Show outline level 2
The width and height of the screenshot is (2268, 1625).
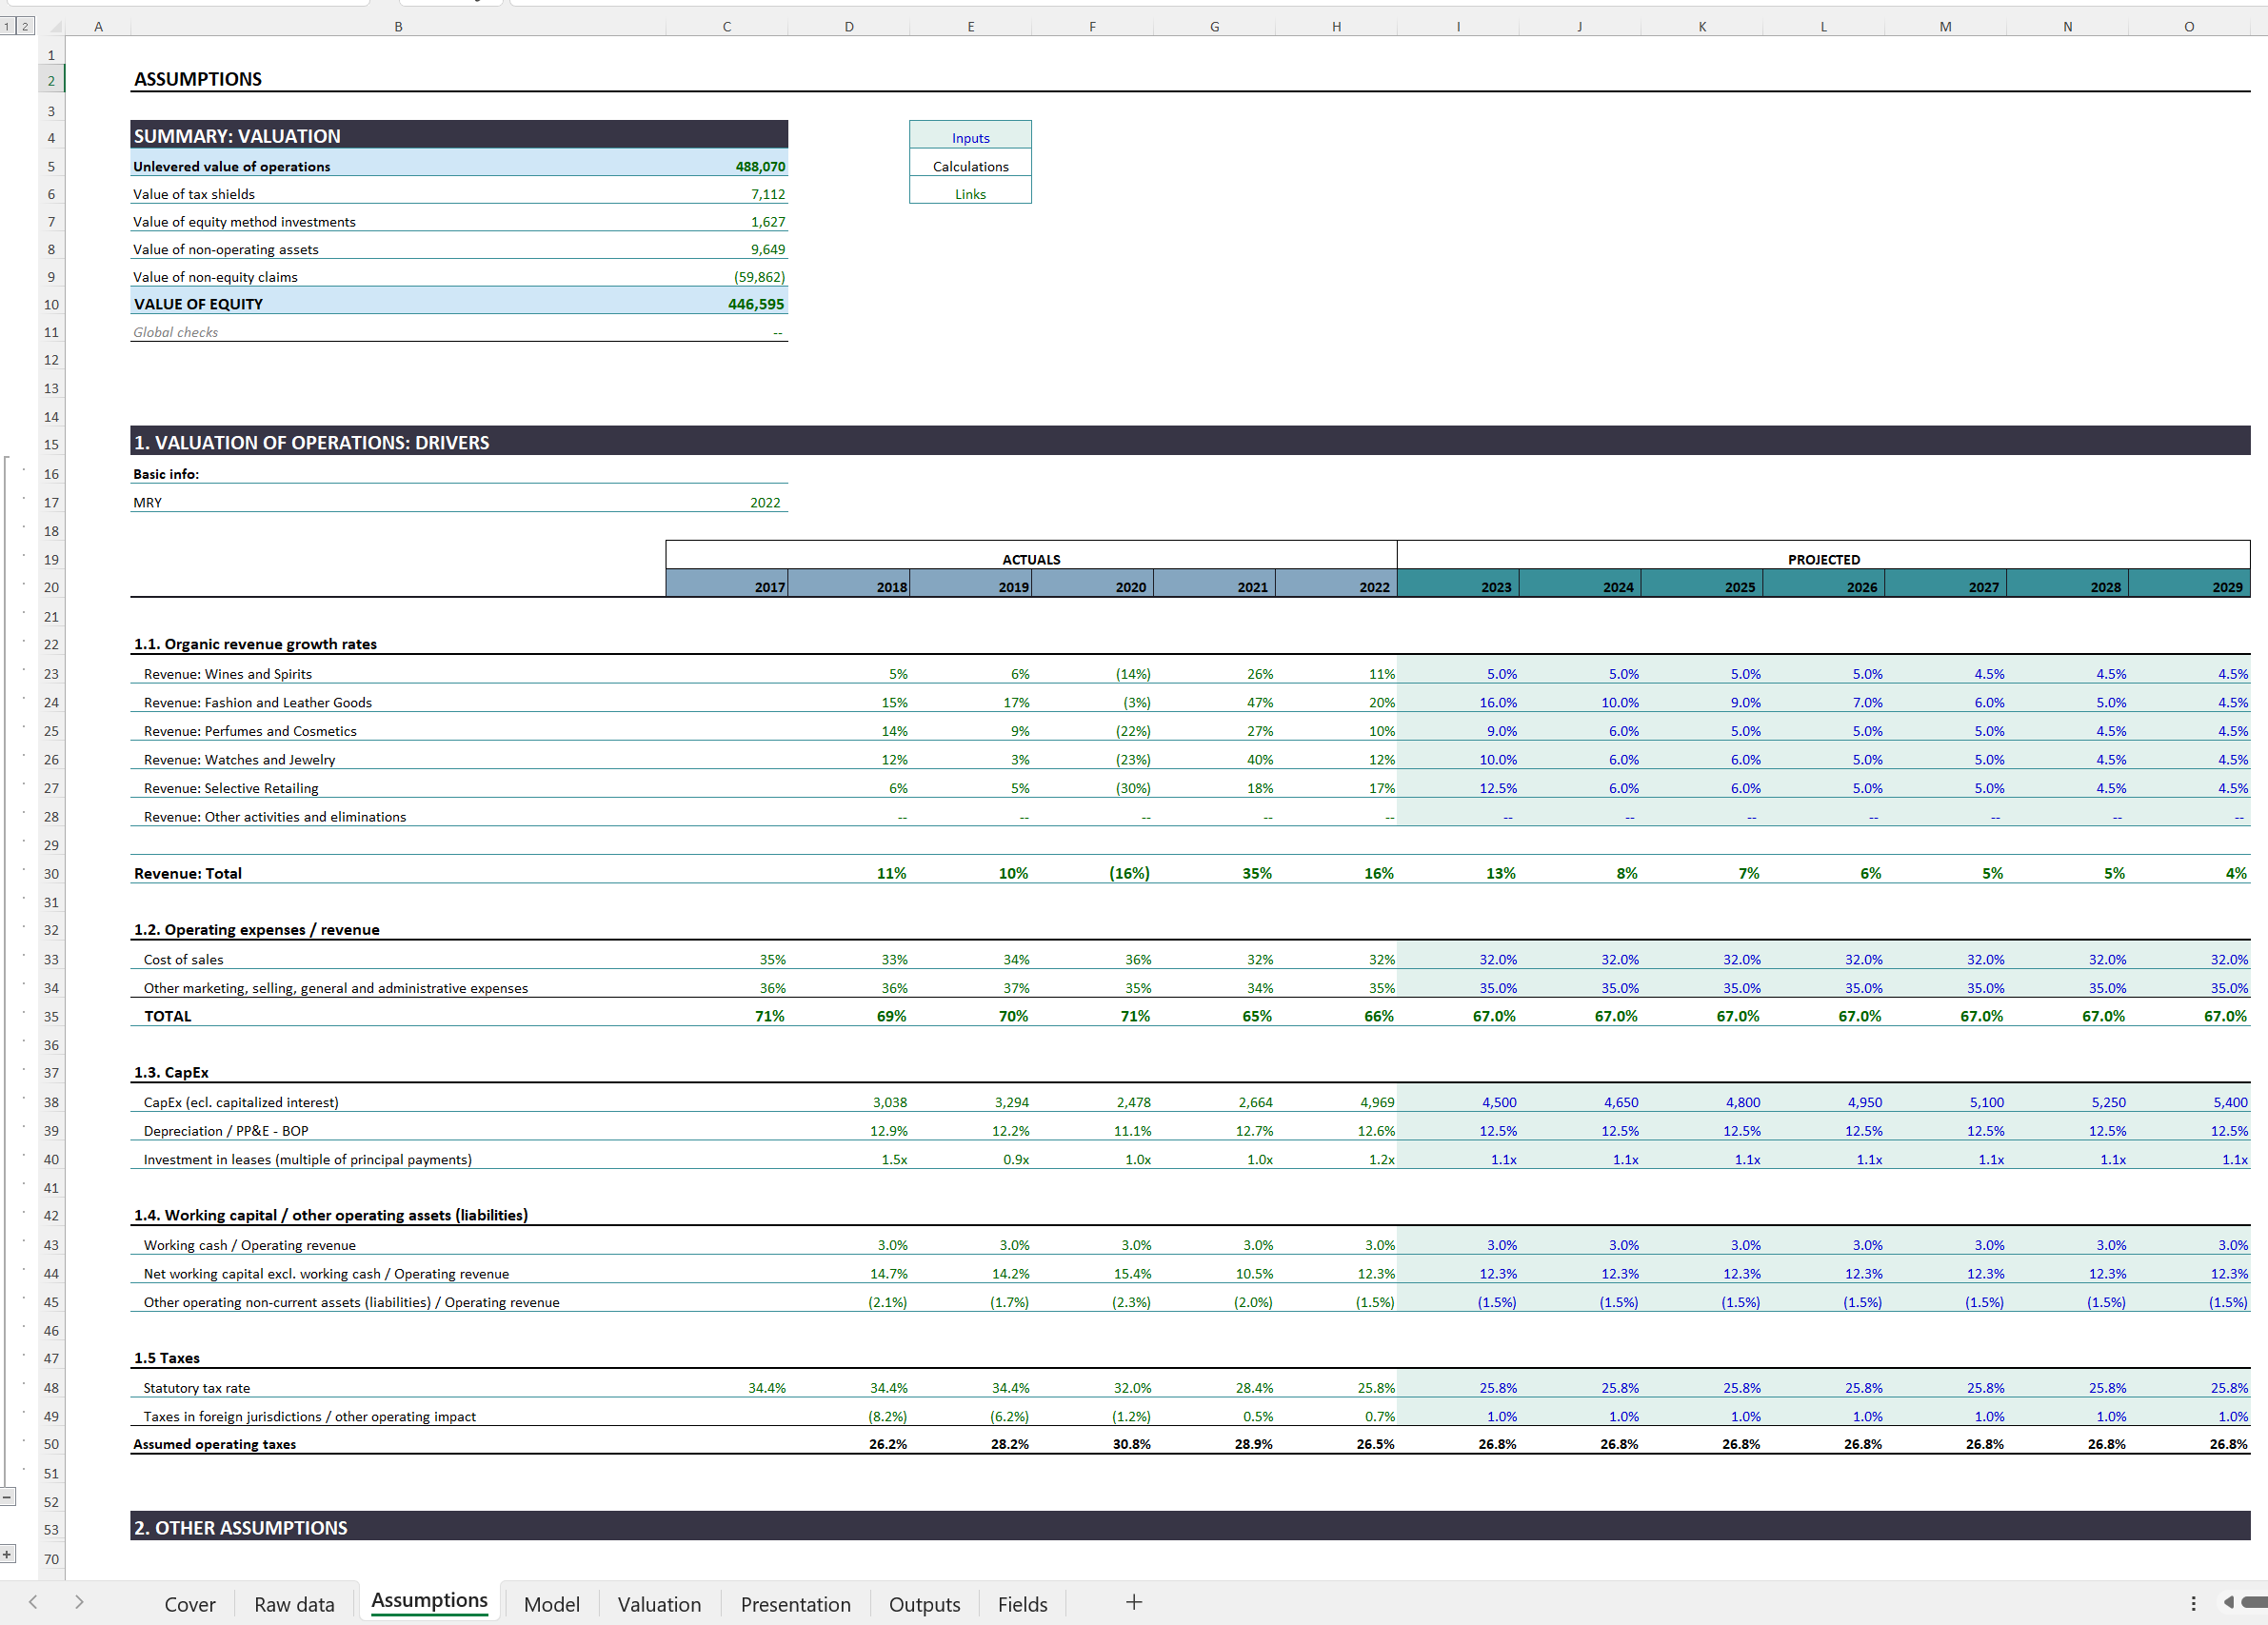click(x=24, y=26)
